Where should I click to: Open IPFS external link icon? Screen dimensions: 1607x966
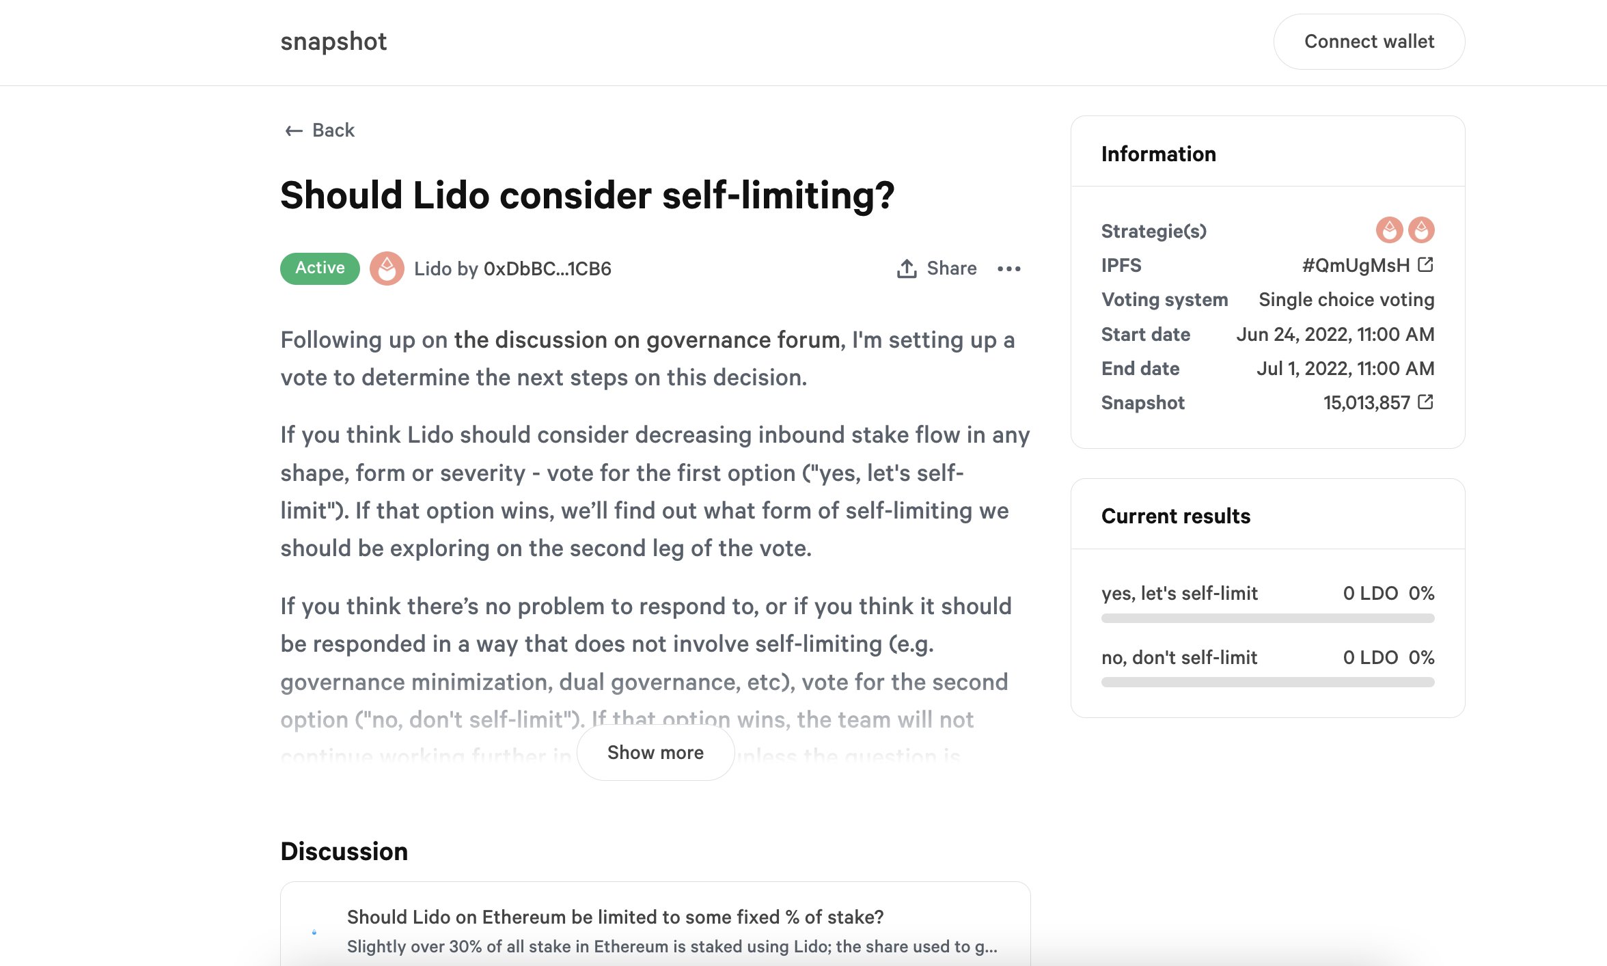point(1426,264)
